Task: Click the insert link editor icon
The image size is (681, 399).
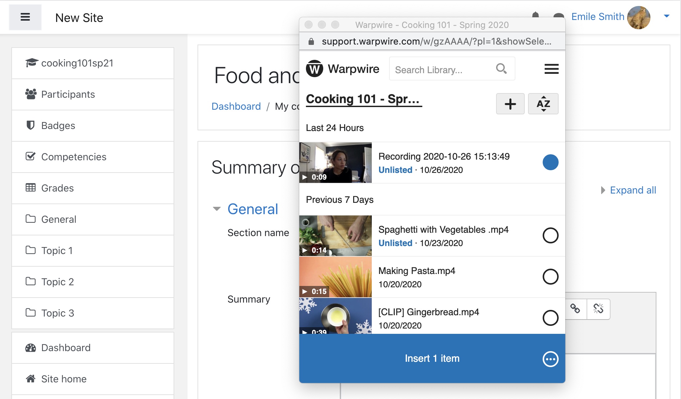Action: pos(575,309)
